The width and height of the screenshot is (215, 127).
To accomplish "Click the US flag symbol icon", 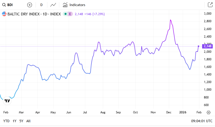I will coord(4,14).
